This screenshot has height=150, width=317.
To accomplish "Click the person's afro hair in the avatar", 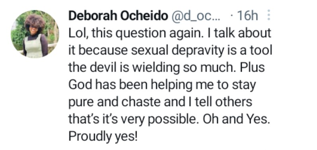I will (35, 21).
